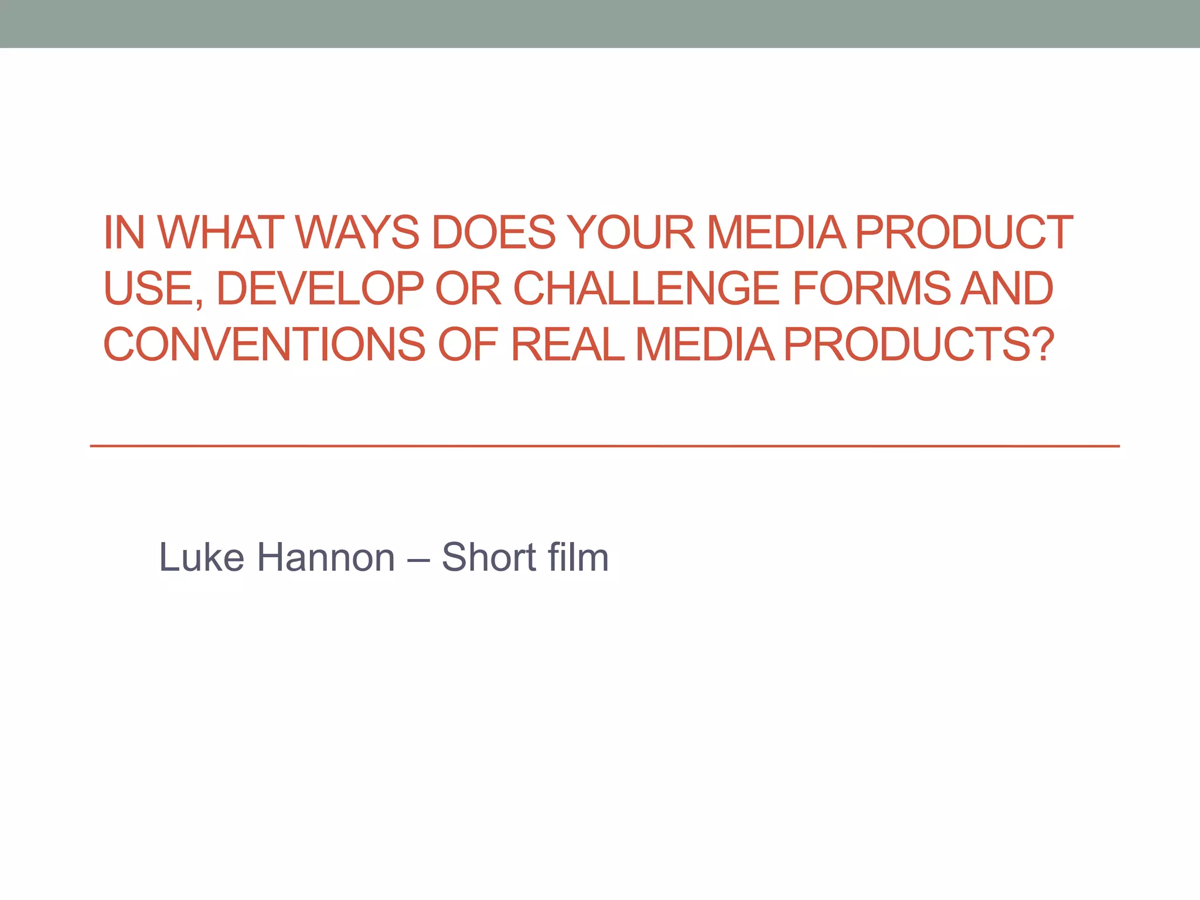Click the orange horizontal divider line

[x=604, y=446]
